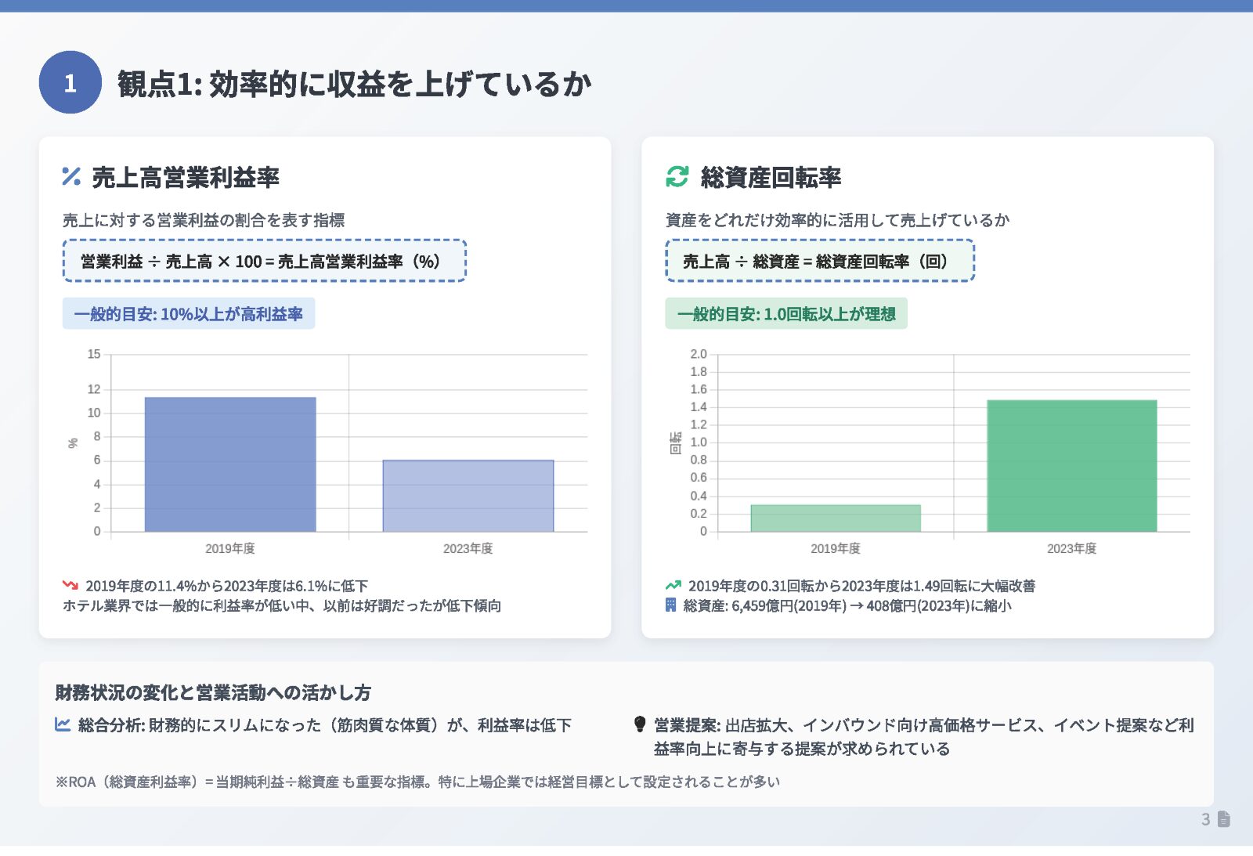Image resolution: width=1253 pixels, height=856 pixels.
Task: Click the 2.0 tick on the right chart axis
Action: tap(699, 354)
